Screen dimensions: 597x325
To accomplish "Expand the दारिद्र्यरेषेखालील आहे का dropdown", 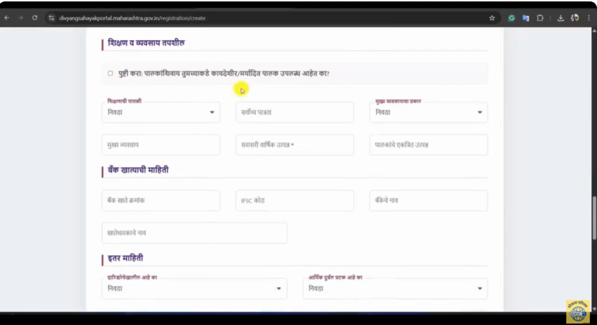I will click(x=194, y=288).
